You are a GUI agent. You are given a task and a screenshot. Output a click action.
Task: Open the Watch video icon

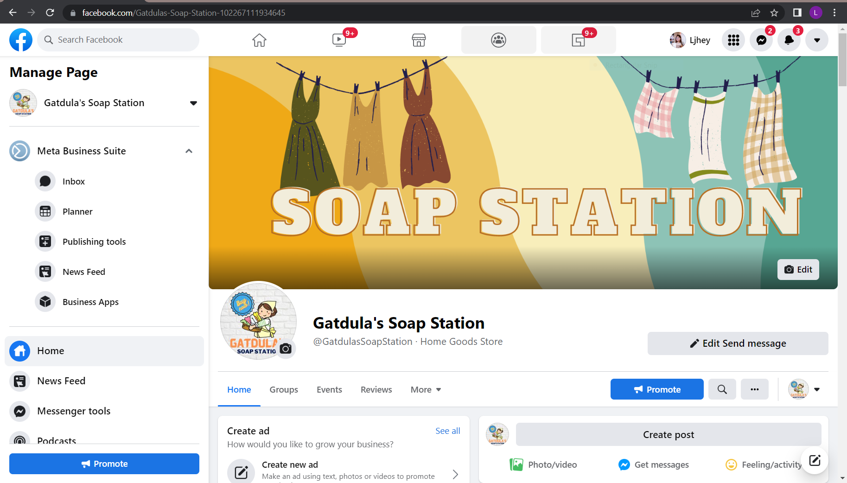[x=339, y=40]
